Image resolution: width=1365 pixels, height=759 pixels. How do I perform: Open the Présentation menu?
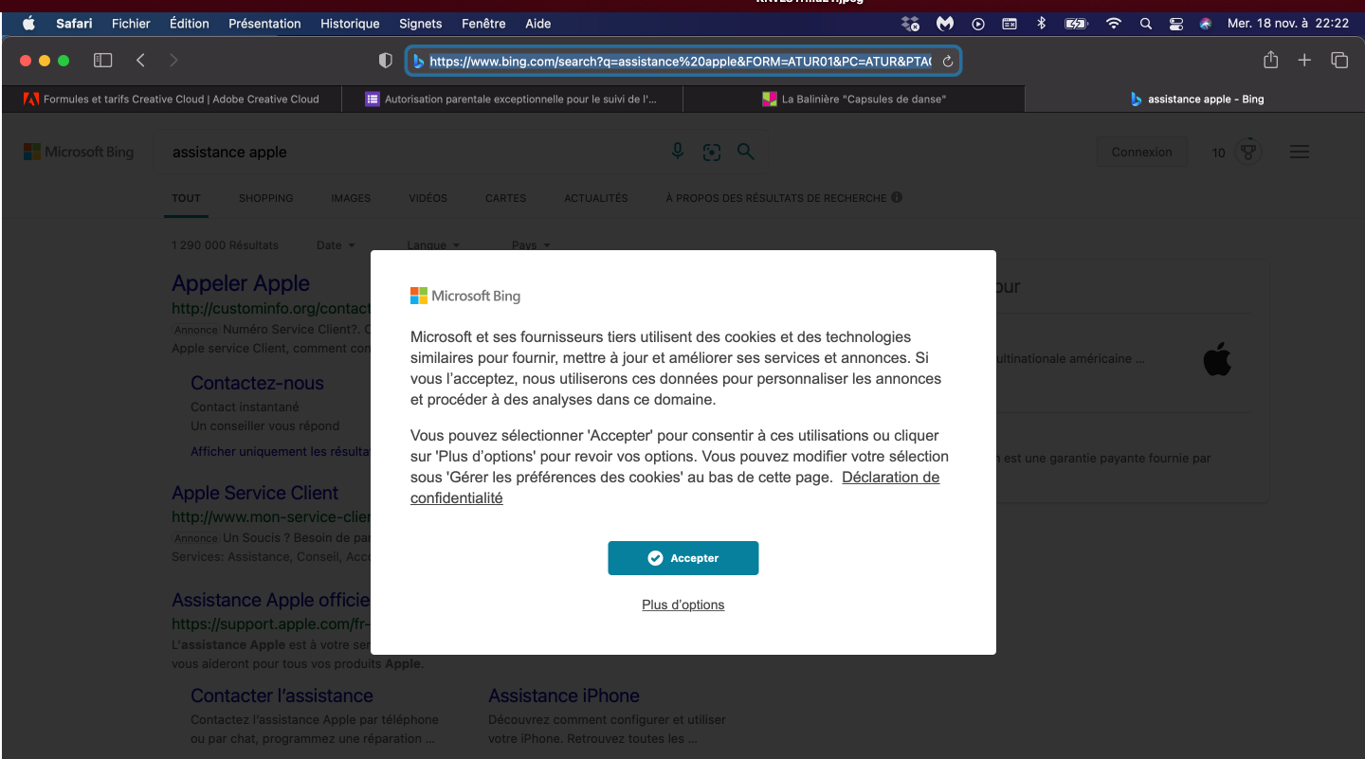click(x=264, y=24)
